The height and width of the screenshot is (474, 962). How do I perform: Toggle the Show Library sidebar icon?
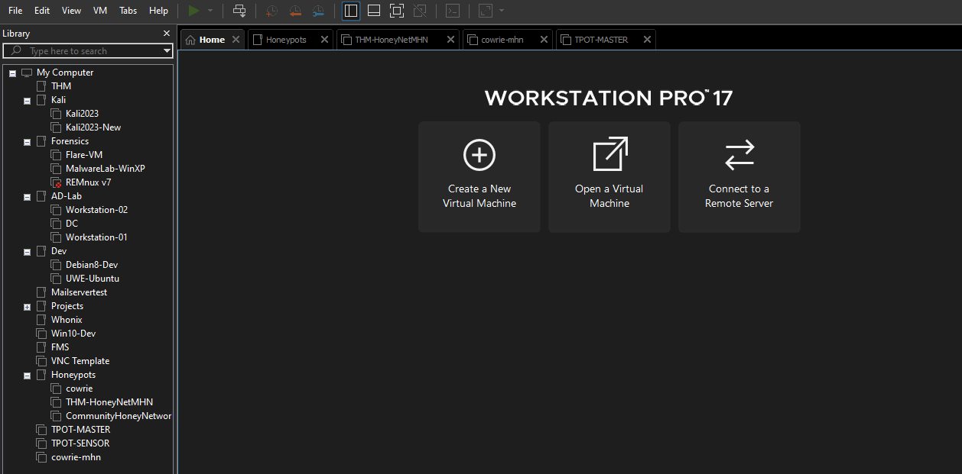[x=351, y=11]
